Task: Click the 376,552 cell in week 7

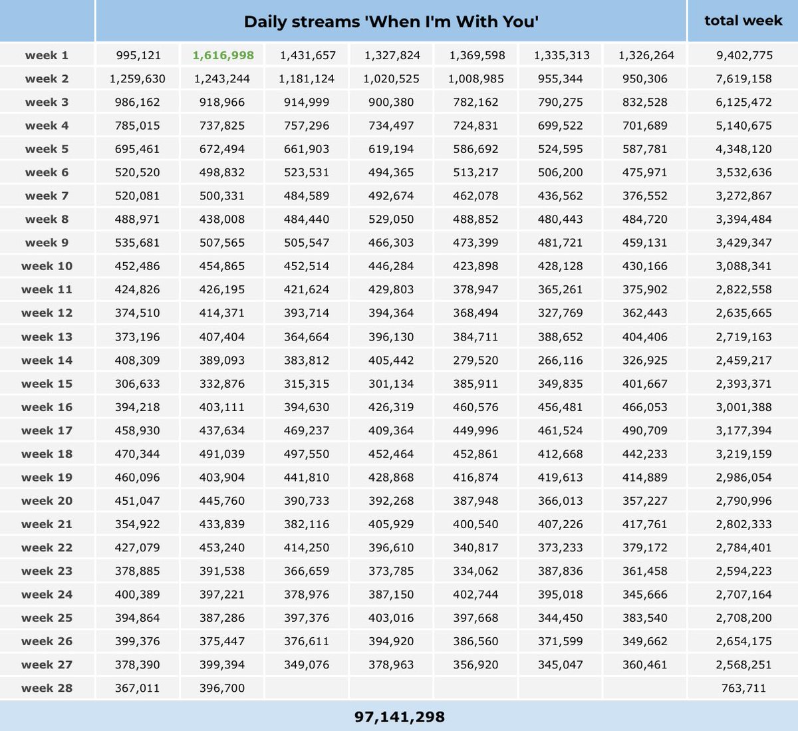Action: pyautogui.click(x=644, y=196)
